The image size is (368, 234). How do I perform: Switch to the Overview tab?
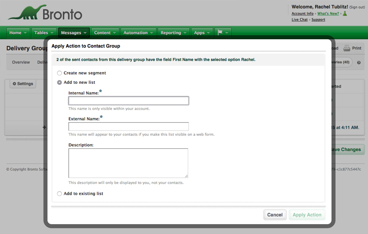(21, 62)
